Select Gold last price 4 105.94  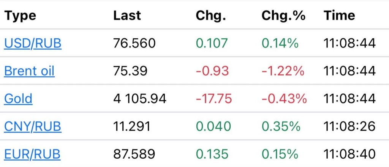tap(140, 99)
